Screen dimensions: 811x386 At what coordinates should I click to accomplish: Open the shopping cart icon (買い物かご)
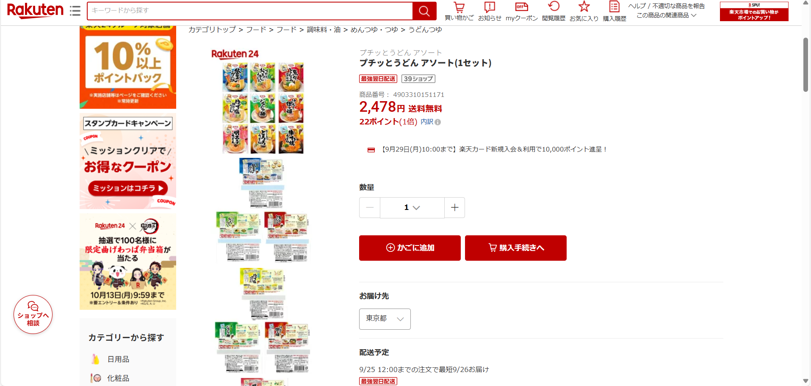[x=459, y=11]
